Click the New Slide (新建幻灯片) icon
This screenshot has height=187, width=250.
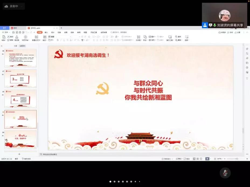click(x=37, y=37)
